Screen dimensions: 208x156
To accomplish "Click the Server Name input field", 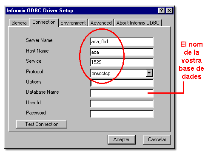I will coord(122,42).
